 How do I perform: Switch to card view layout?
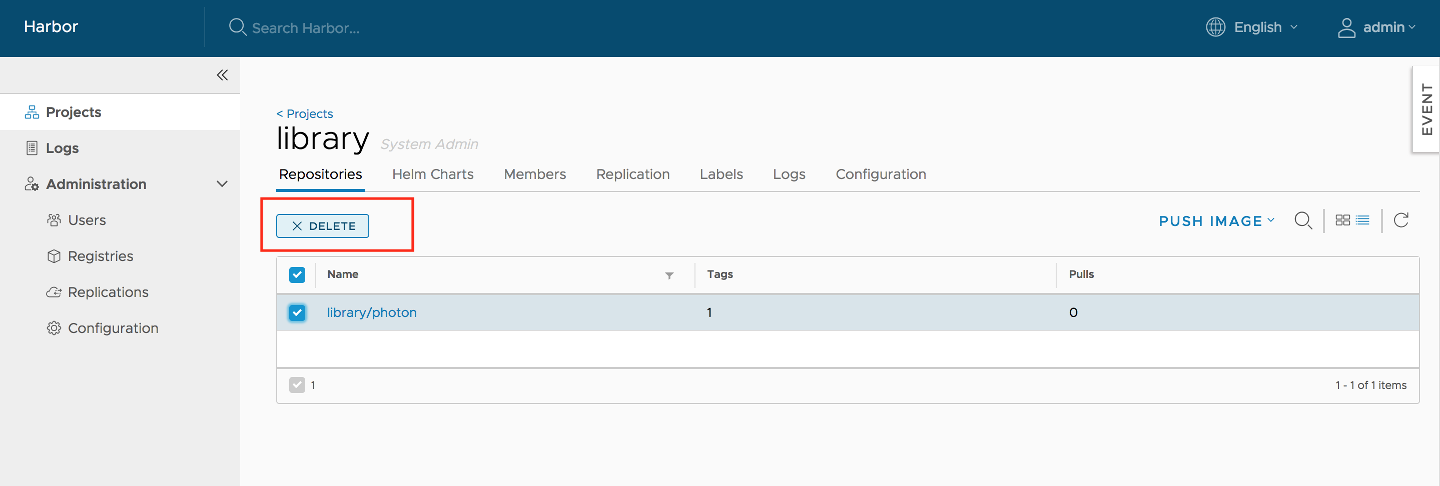(x=1343, y=220)
